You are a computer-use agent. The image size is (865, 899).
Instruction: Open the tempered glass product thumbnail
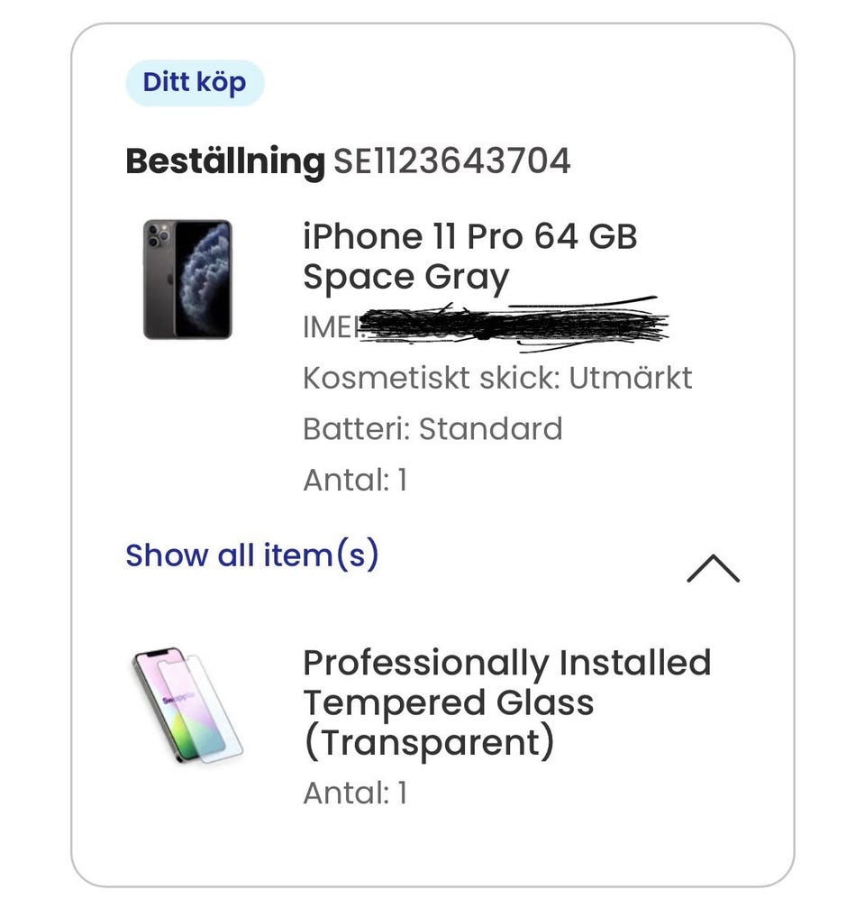click(187, 706)
